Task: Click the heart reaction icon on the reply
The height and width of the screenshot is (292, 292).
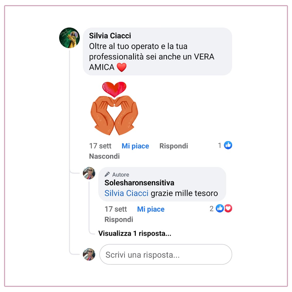Action: click(x=228, y=208)
